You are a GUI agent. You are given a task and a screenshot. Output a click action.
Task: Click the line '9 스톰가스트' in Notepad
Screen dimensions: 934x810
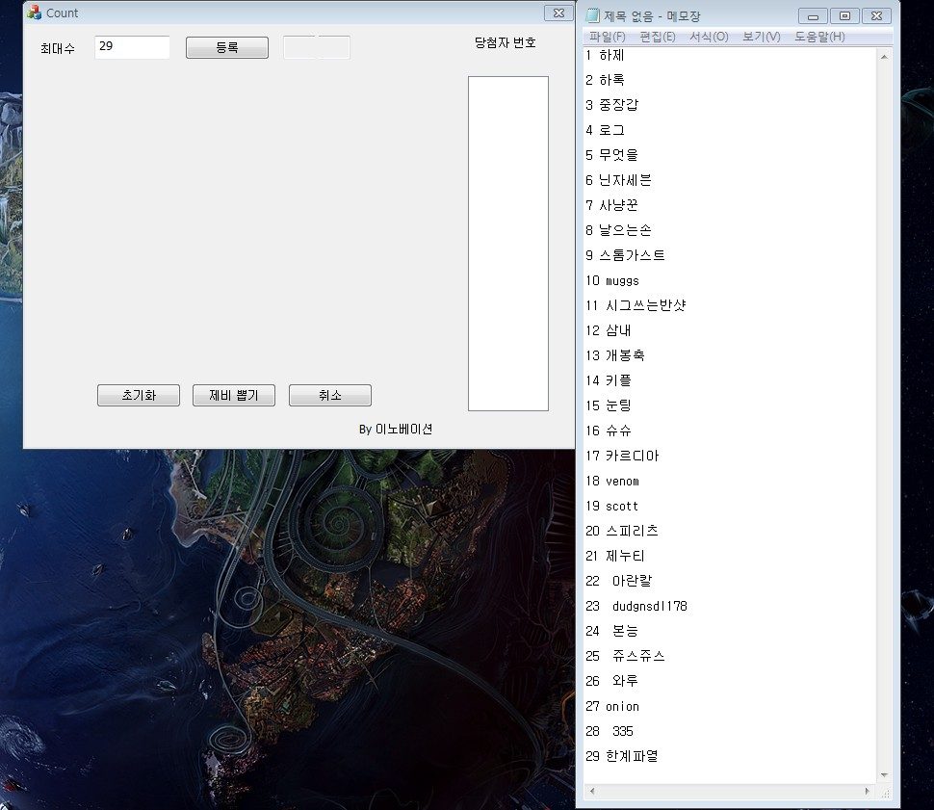[x=625, y=255]
